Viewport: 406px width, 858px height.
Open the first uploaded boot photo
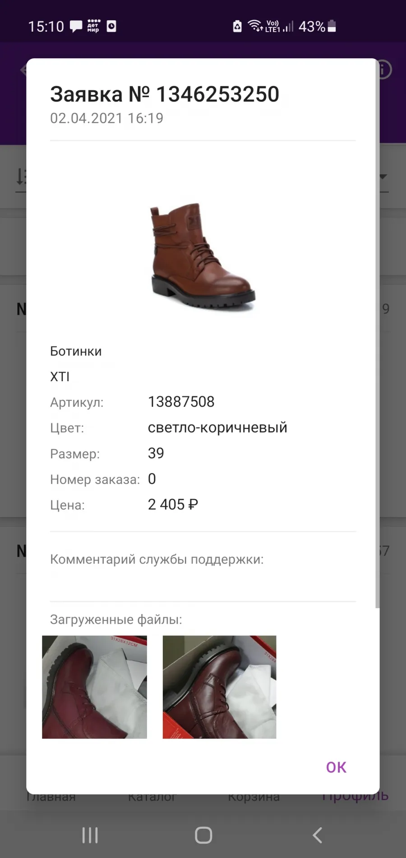tap(94, 687)
